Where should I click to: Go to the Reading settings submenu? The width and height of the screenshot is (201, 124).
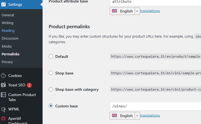click(8, 30)
